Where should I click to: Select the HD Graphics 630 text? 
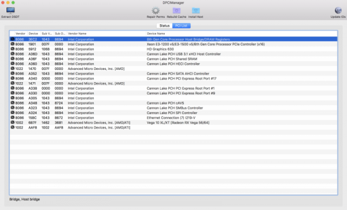(160, 49)
